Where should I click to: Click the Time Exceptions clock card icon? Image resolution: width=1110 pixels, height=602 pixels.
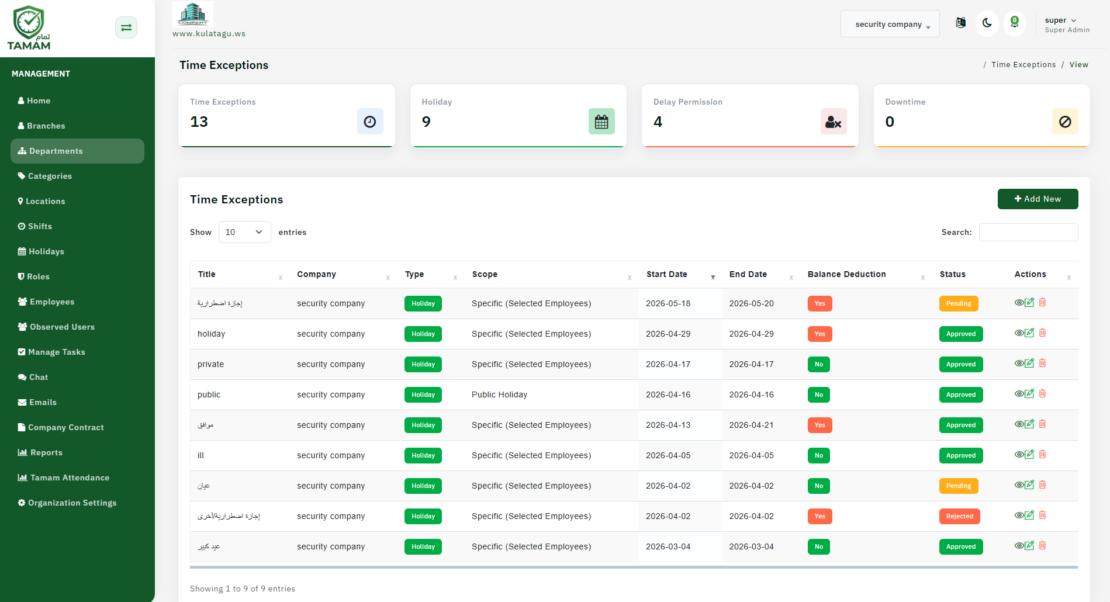point(370,122)
